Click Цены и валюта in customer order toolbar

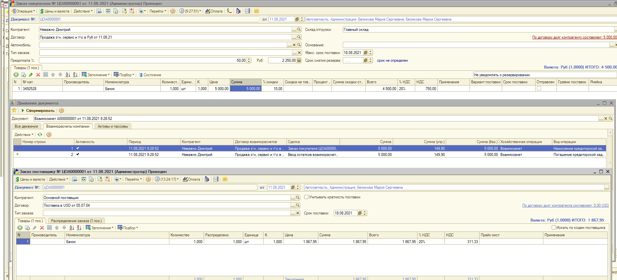point(54,11)
